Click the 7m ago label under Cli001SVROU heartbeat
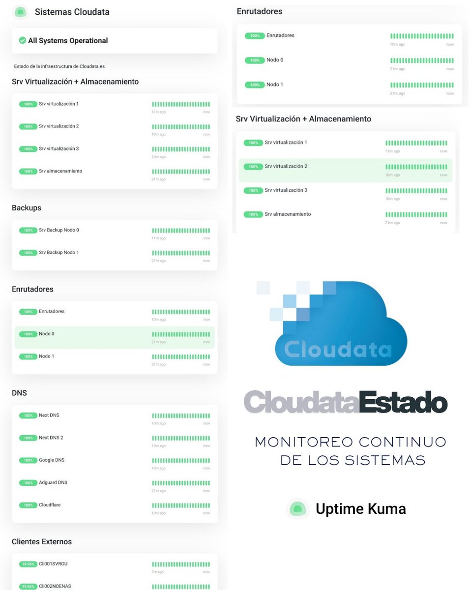The width and height of the screenshot is (472, 590). [158, 572]
